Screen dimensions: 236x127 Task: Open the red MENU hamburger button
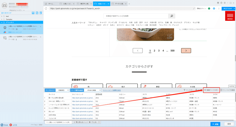[x=230, y=16]
